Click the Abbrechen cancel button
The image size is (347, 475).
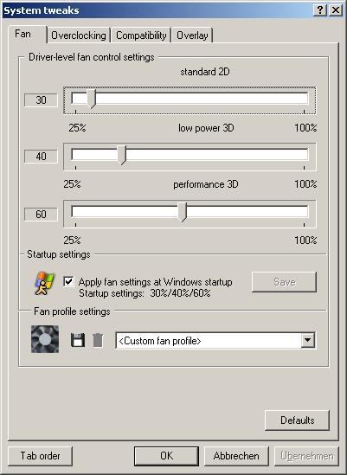coord(236,456)
